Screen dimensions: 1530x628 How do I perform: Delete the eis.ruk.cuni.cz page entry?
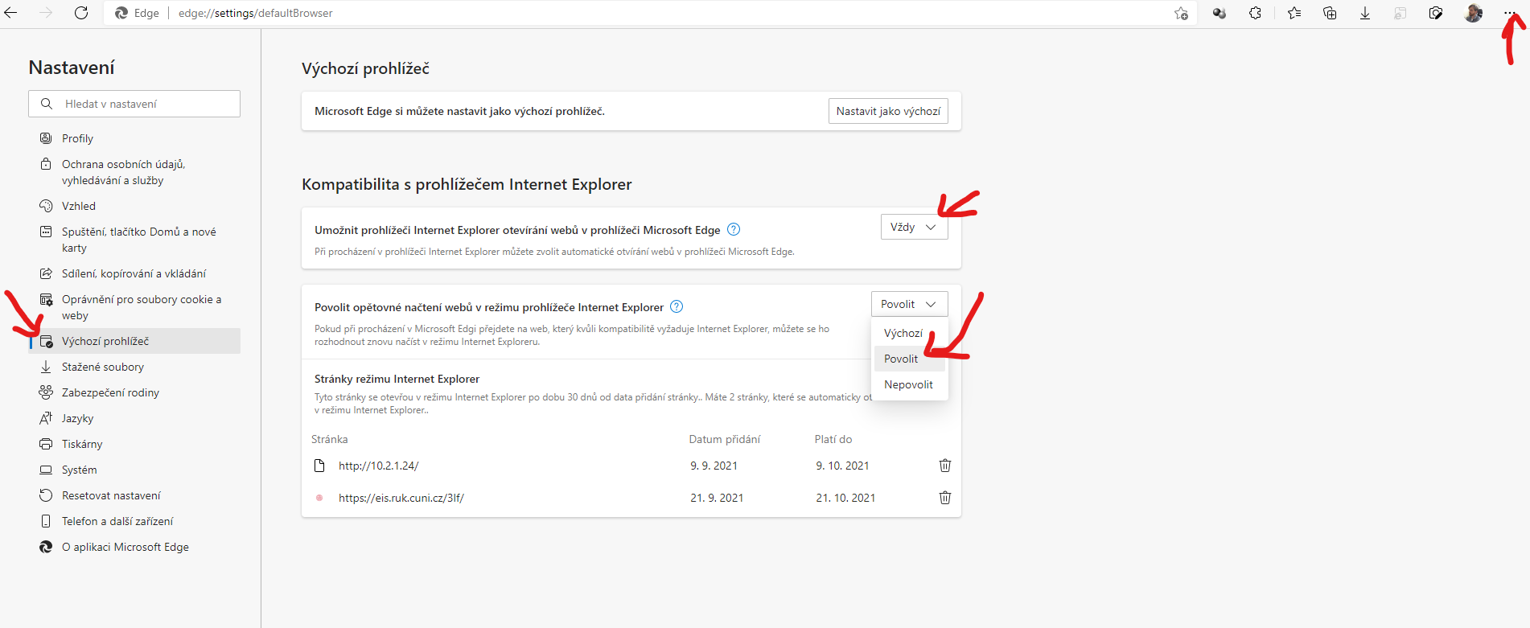(x=945, y=498)
